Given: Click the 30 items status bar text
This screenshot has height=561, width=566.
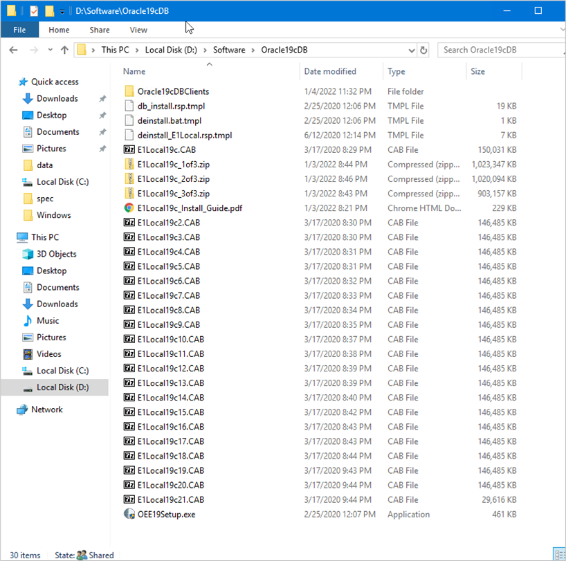Looking at the screenshot, I should pos(25,555).
